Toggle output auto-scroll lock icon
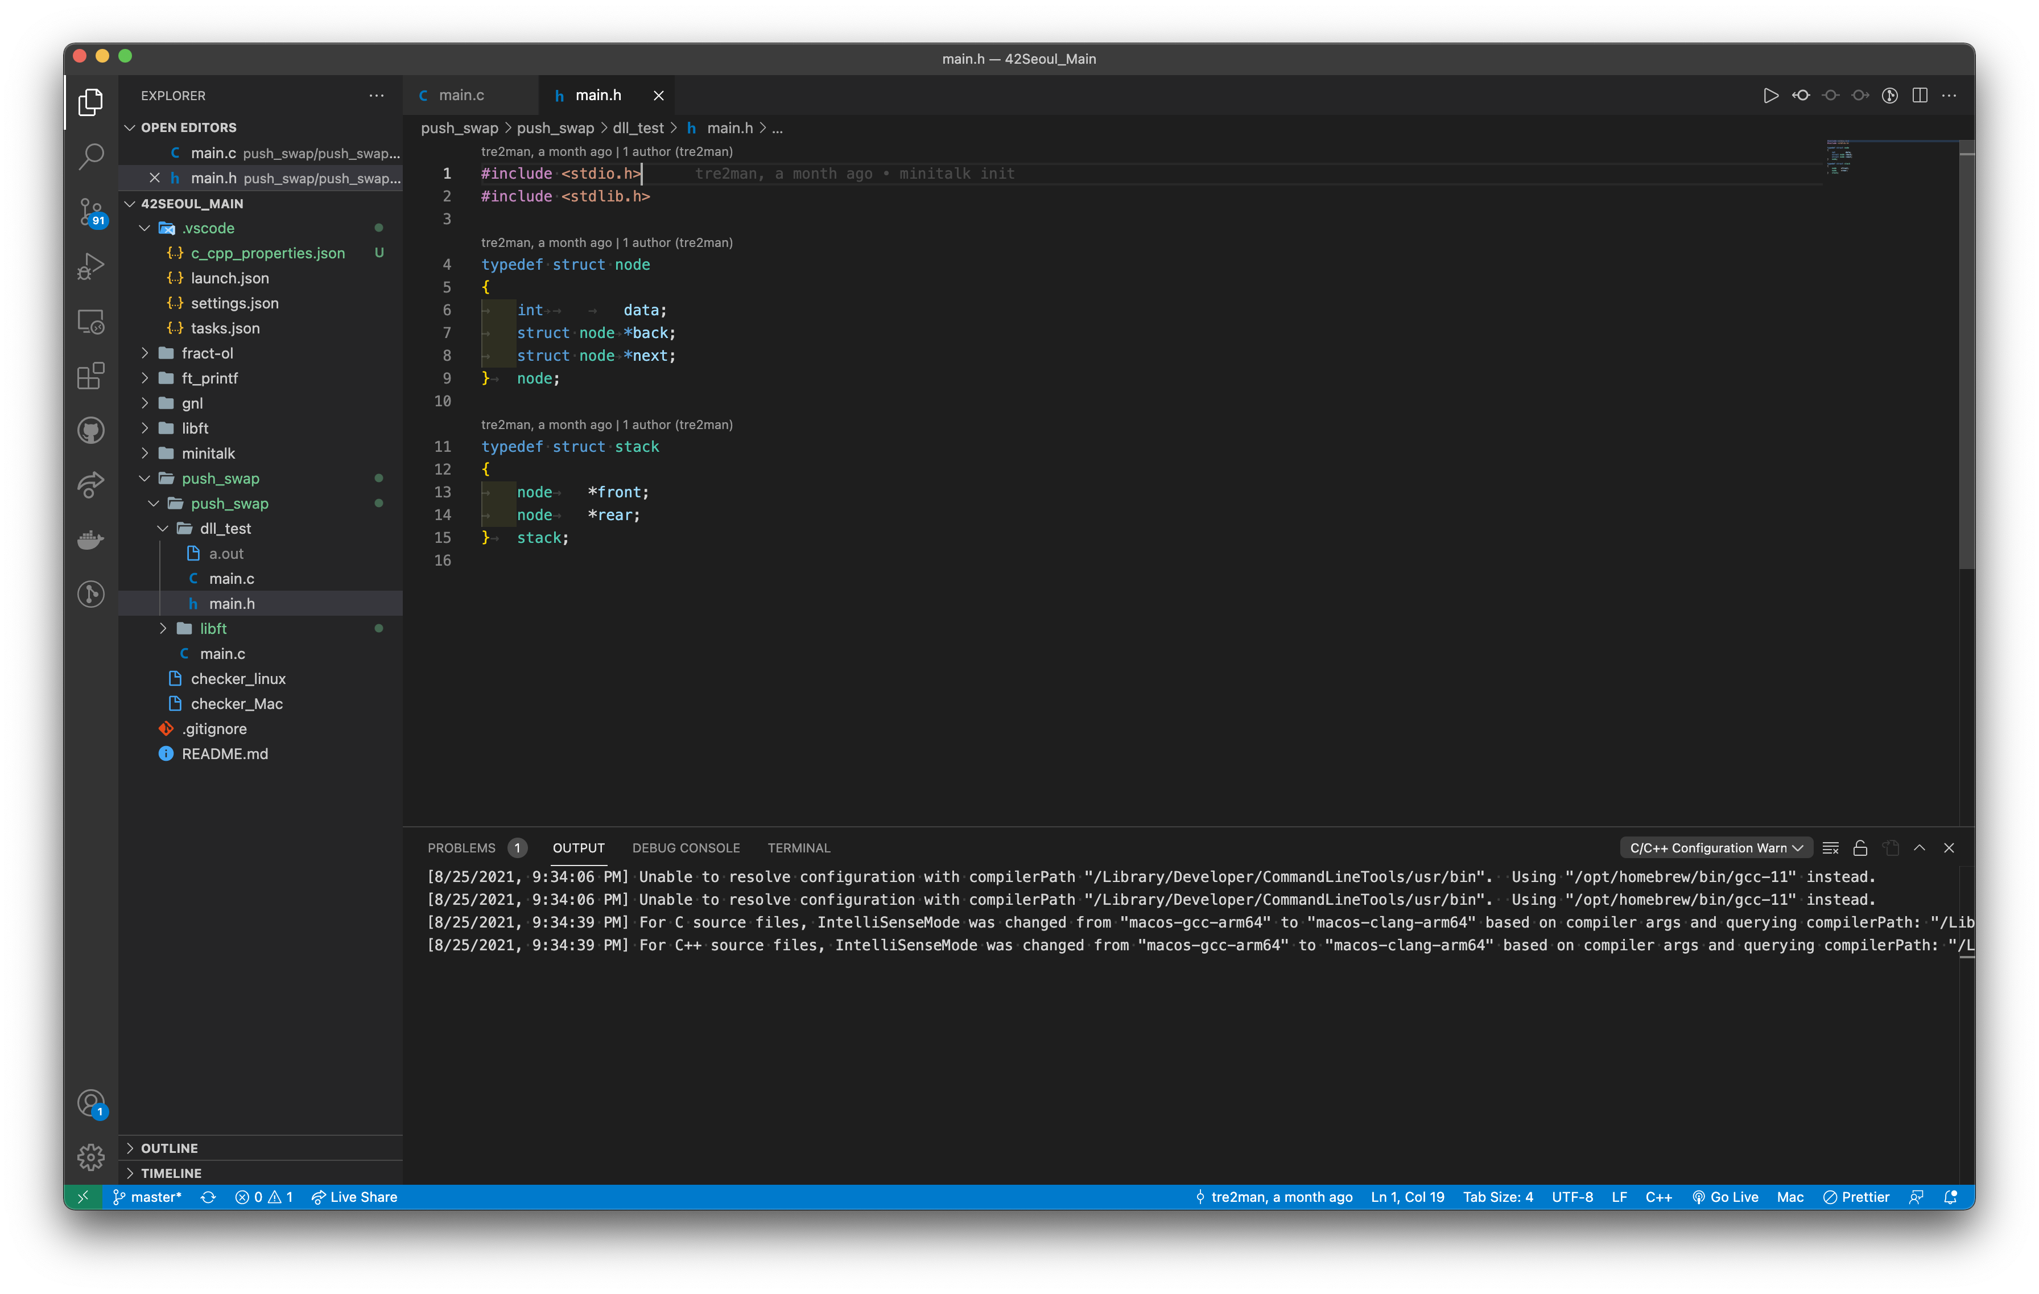 1860,848
